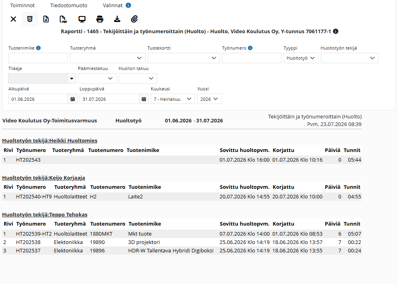Open the Kuukausi dropdown showing 7 - Heinäkuu
398x284 pixels.
[173, 99]
